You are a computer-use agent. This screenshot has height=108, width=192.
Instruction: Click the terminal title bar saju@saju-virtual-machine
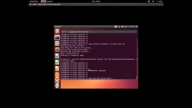(79, 32)
